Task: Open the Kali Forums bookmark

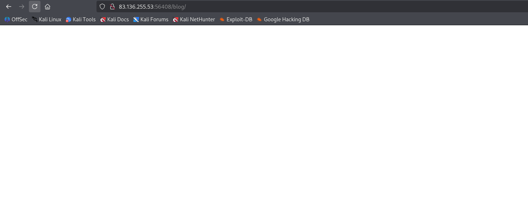Action: [x=151, y=19]
